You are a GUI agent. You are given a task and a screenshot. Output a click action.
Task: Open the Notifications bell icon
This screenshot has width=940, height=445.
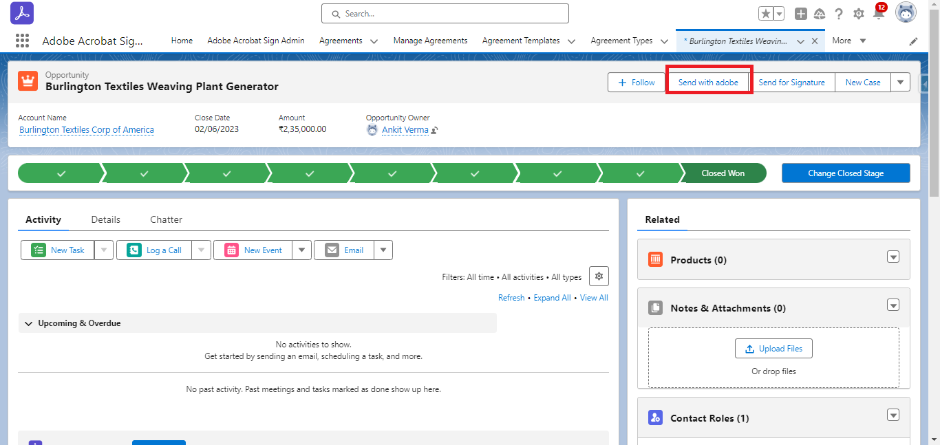879,14
